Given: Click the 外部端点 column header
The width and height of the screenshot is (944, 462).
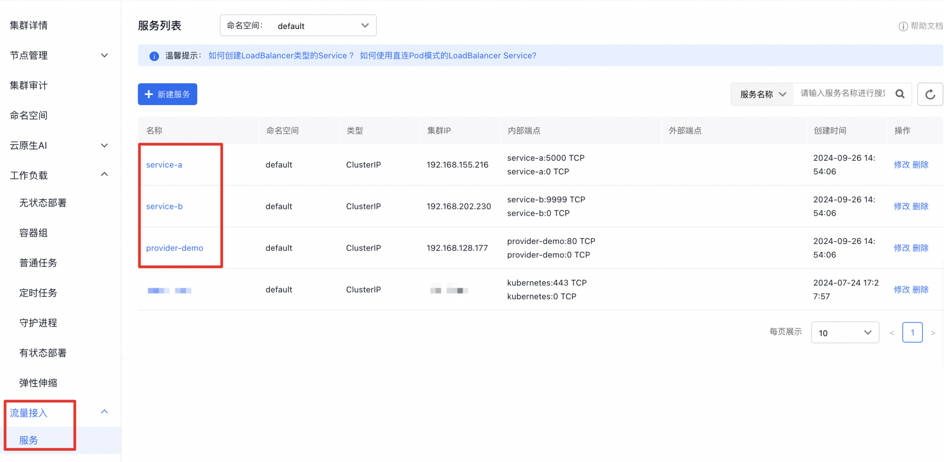Looking at the screenshot, I should coord(685,131).
